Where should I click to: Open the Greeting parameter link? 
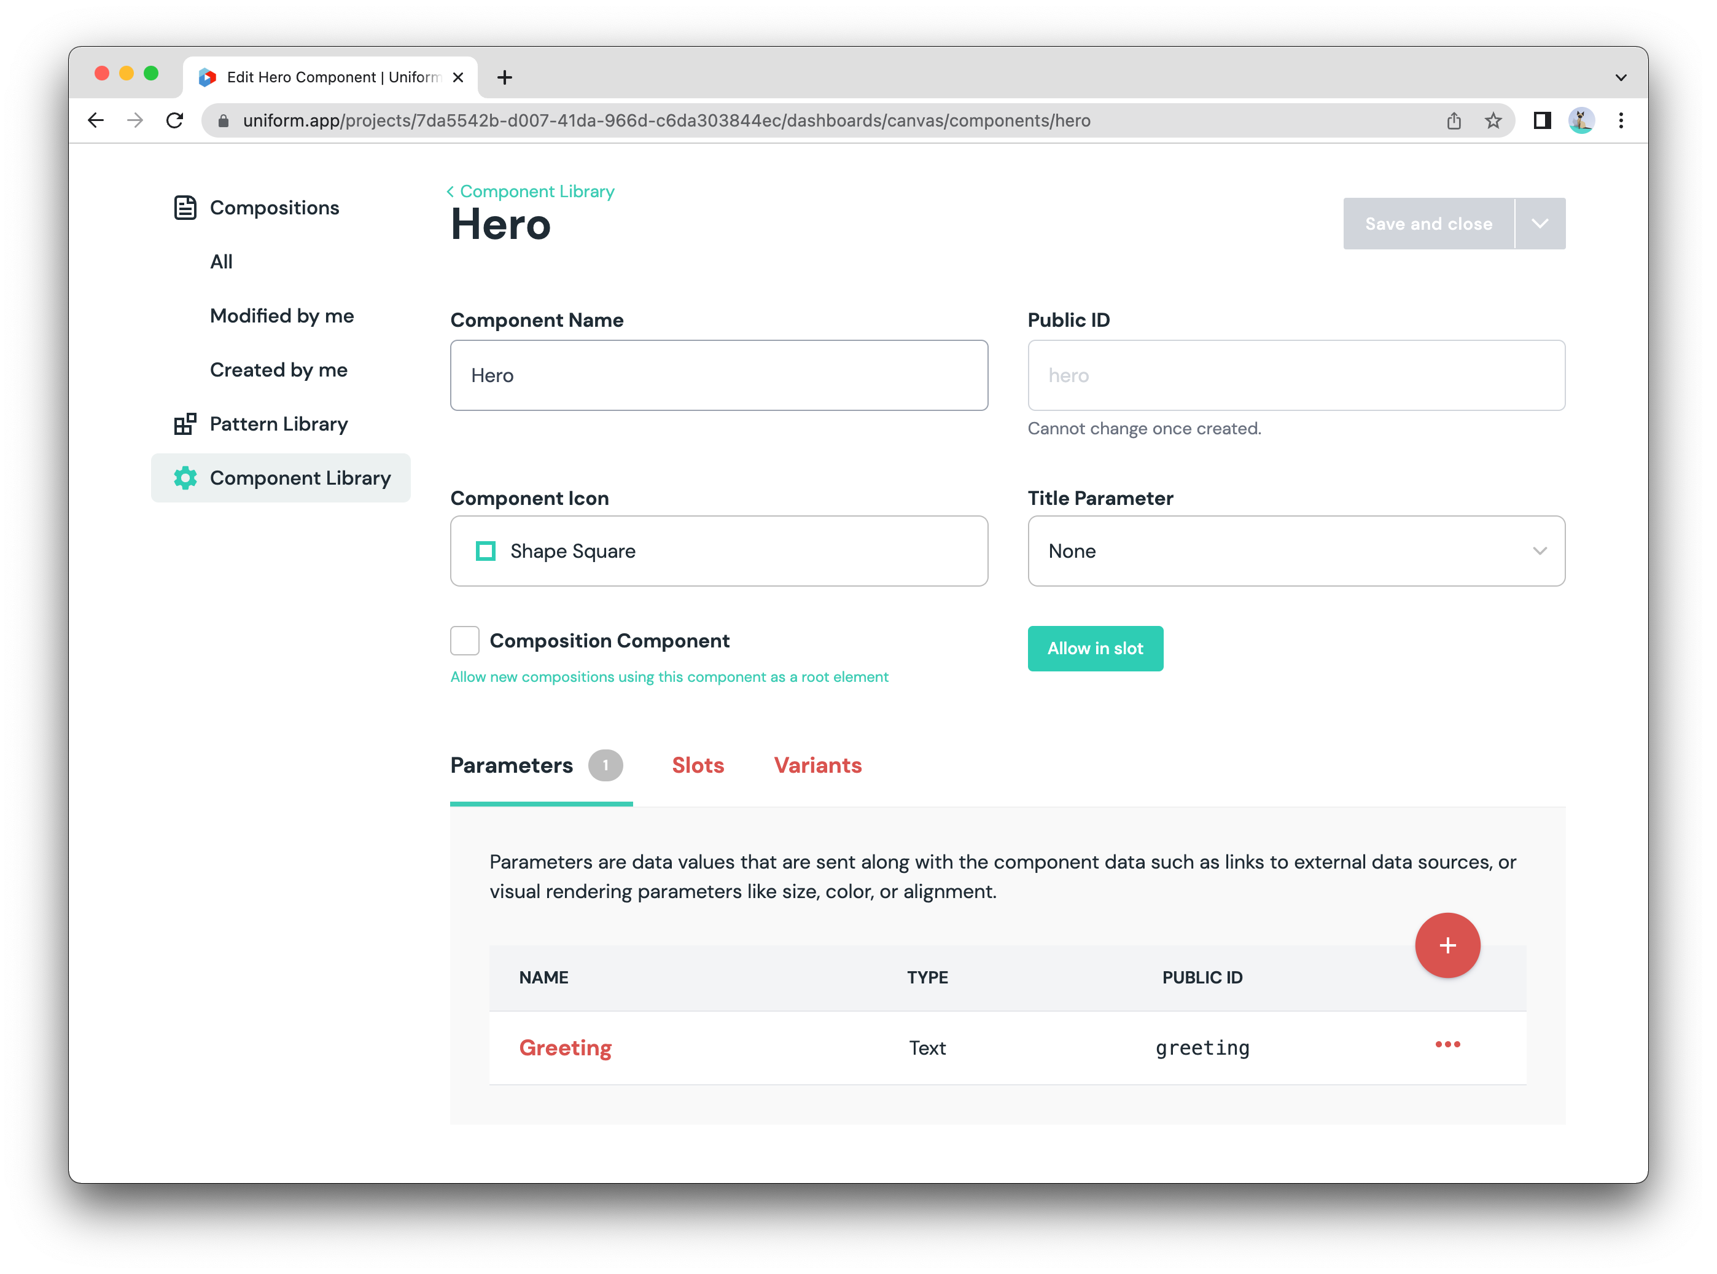[565, 1047]
